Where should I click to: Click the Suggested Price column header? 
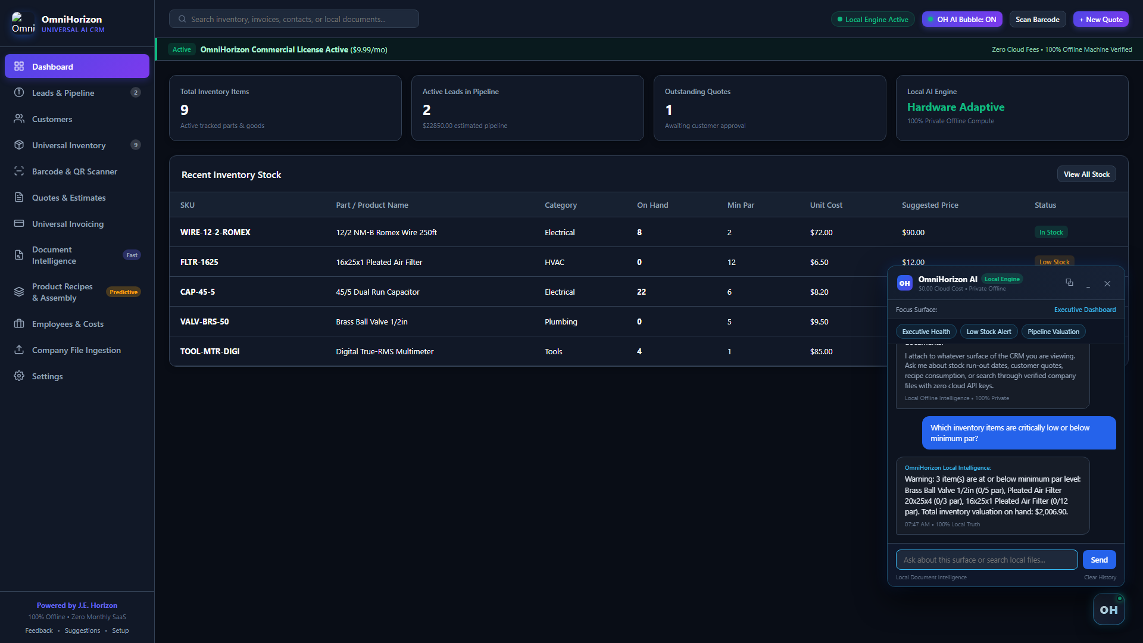coord(930,205)
